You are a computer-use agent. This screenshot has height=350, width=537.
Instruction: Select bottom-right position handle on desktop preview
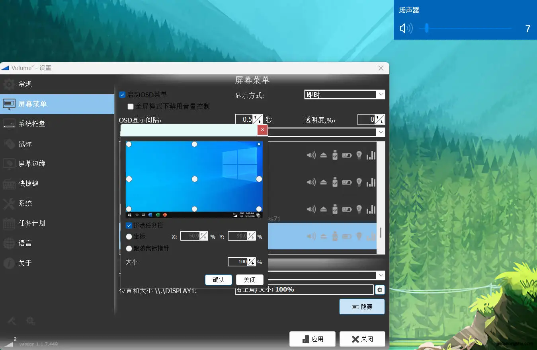[259, 209]
